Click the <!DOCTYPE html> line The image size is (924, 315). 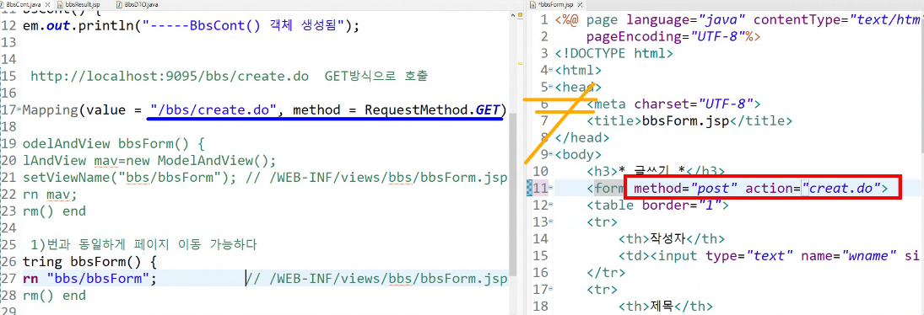614,53
